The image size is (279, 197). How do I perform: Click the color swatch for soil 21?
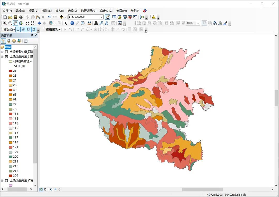coord(11,71)
